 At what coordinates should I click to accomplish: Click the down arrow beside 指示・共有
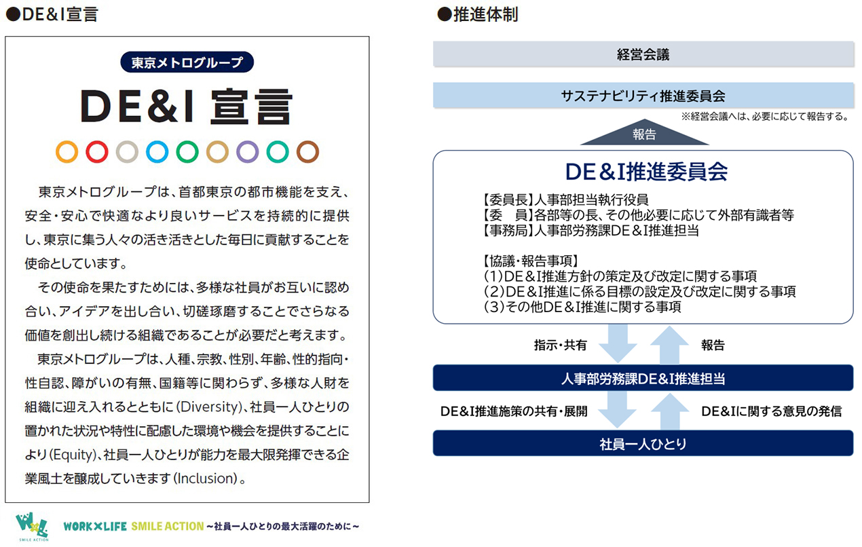(618, 344)
